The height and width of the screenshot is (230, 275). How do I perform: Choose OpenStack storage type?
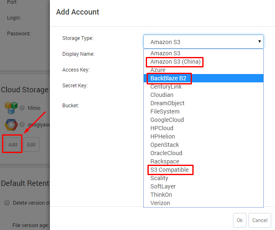click(165, 145)
